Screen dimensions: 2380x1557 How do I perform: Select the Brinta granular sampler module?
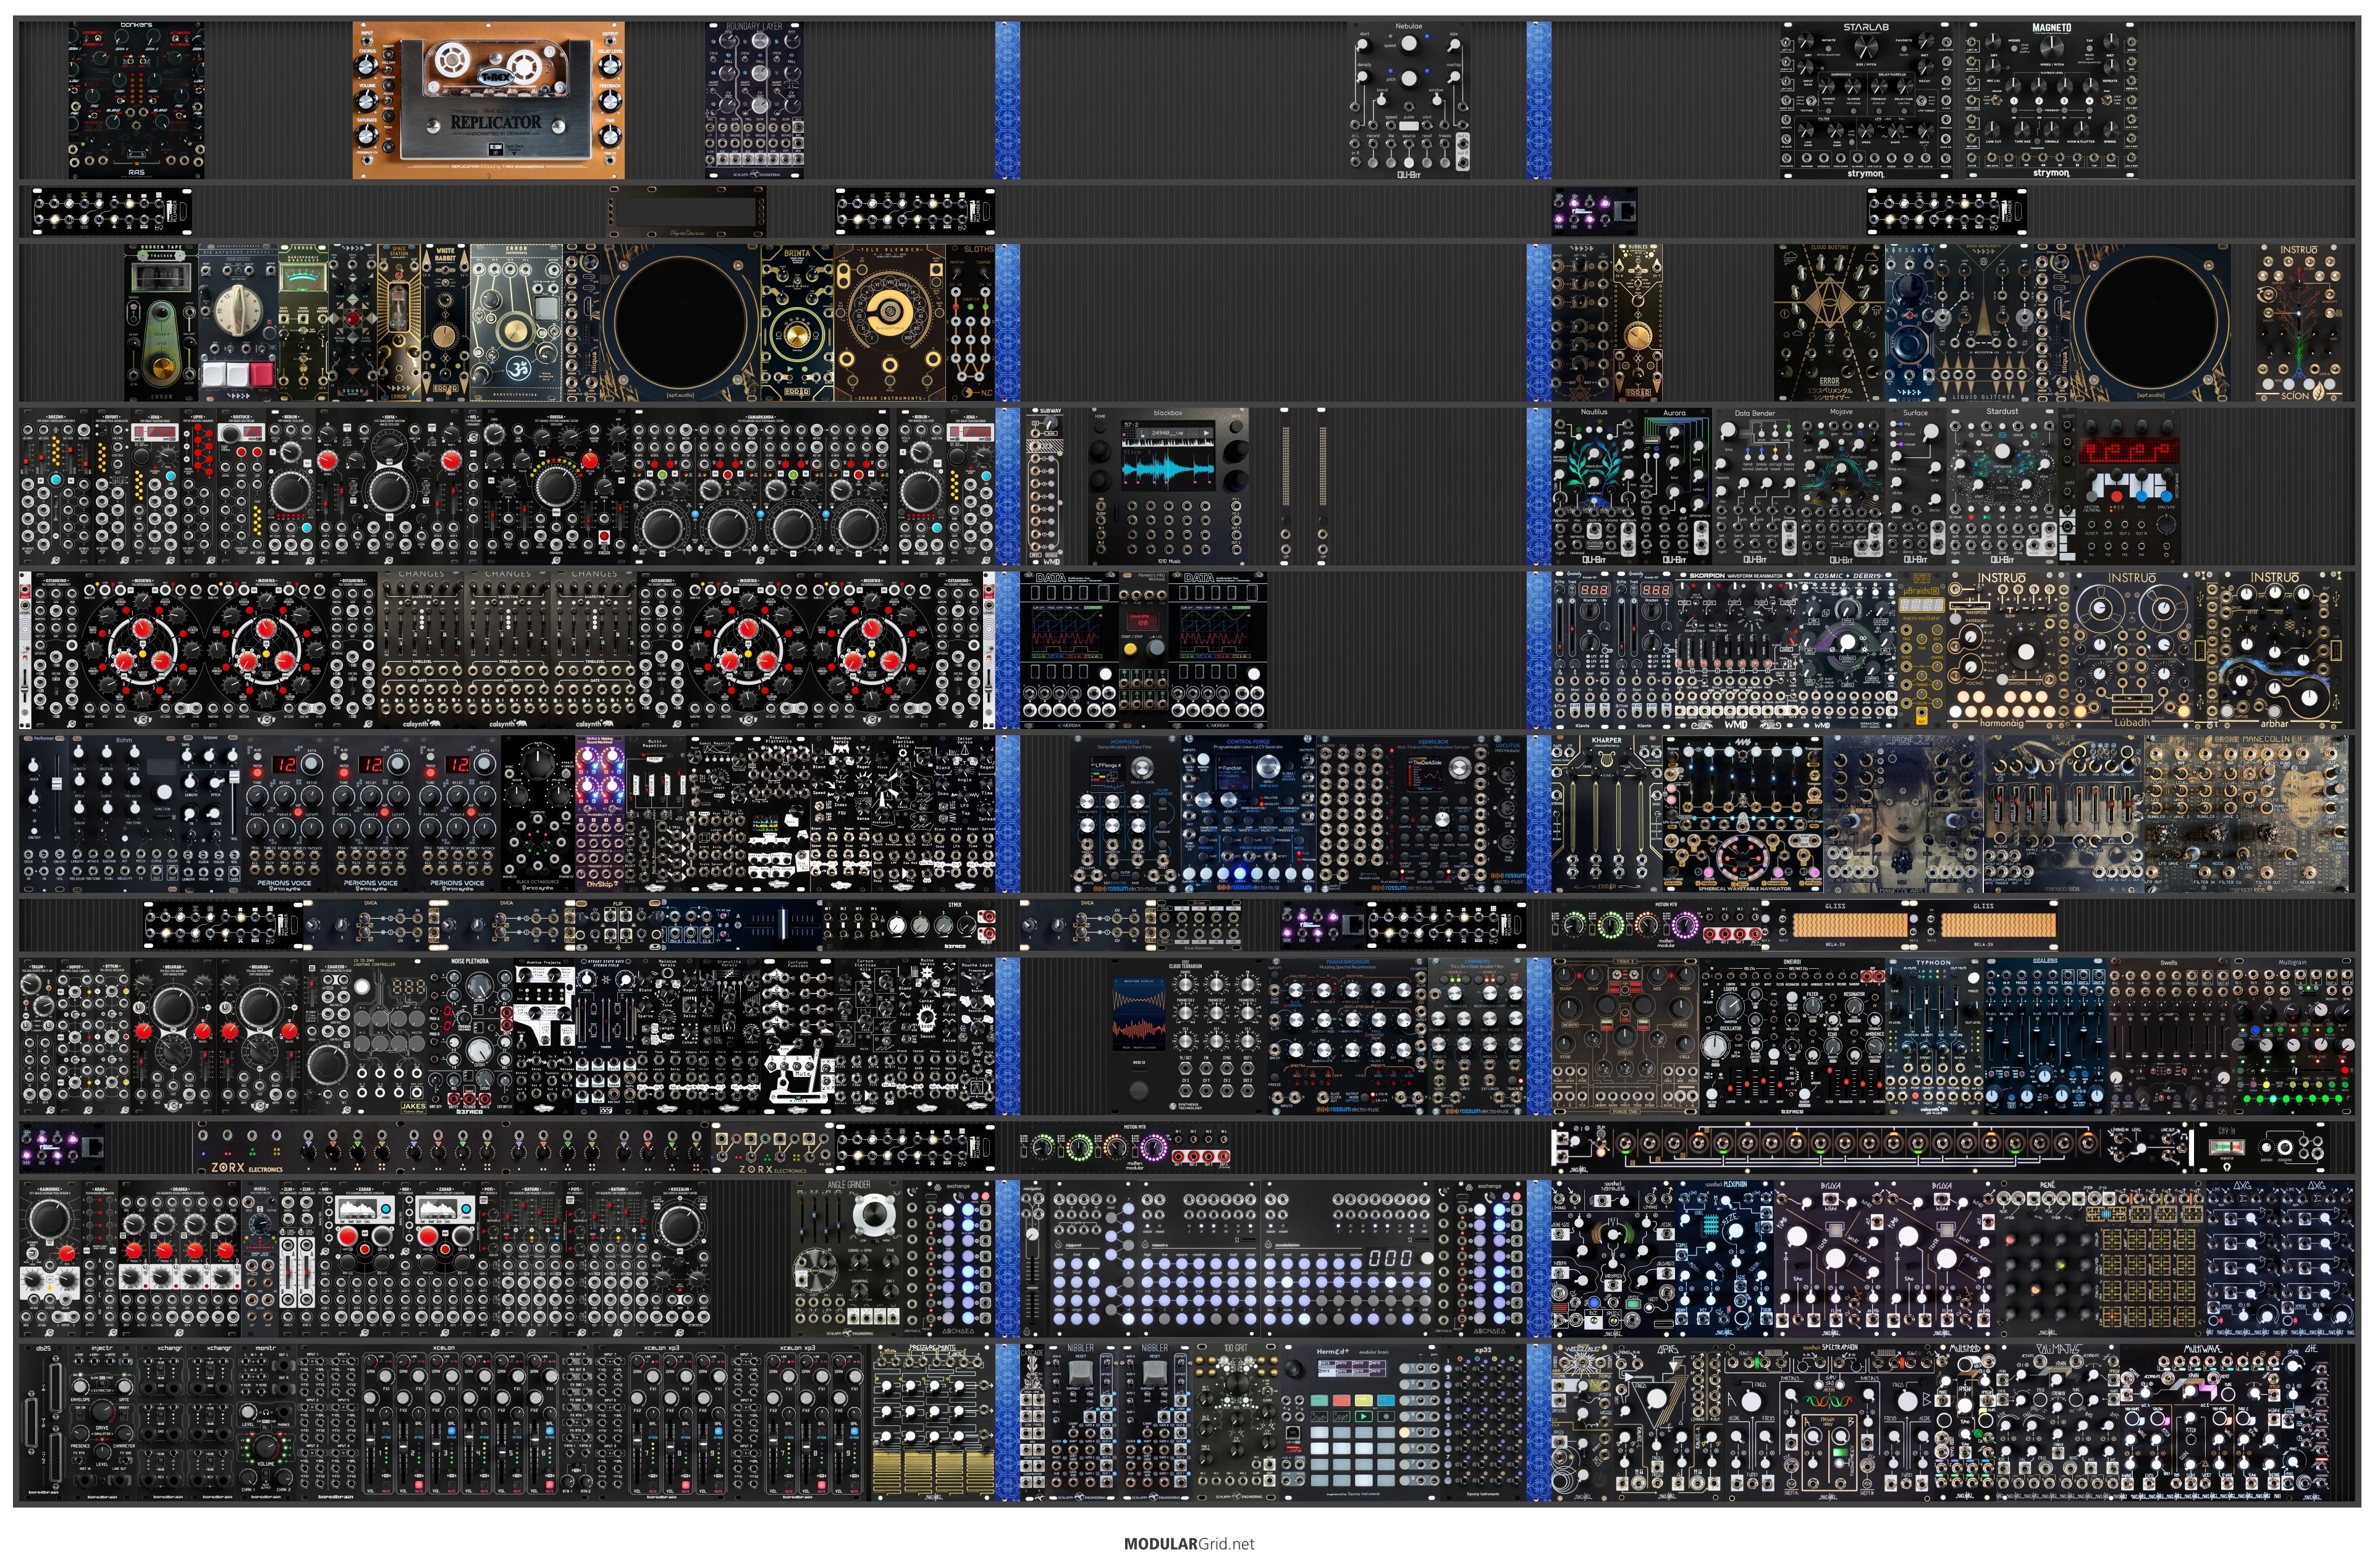coord(797,322)
